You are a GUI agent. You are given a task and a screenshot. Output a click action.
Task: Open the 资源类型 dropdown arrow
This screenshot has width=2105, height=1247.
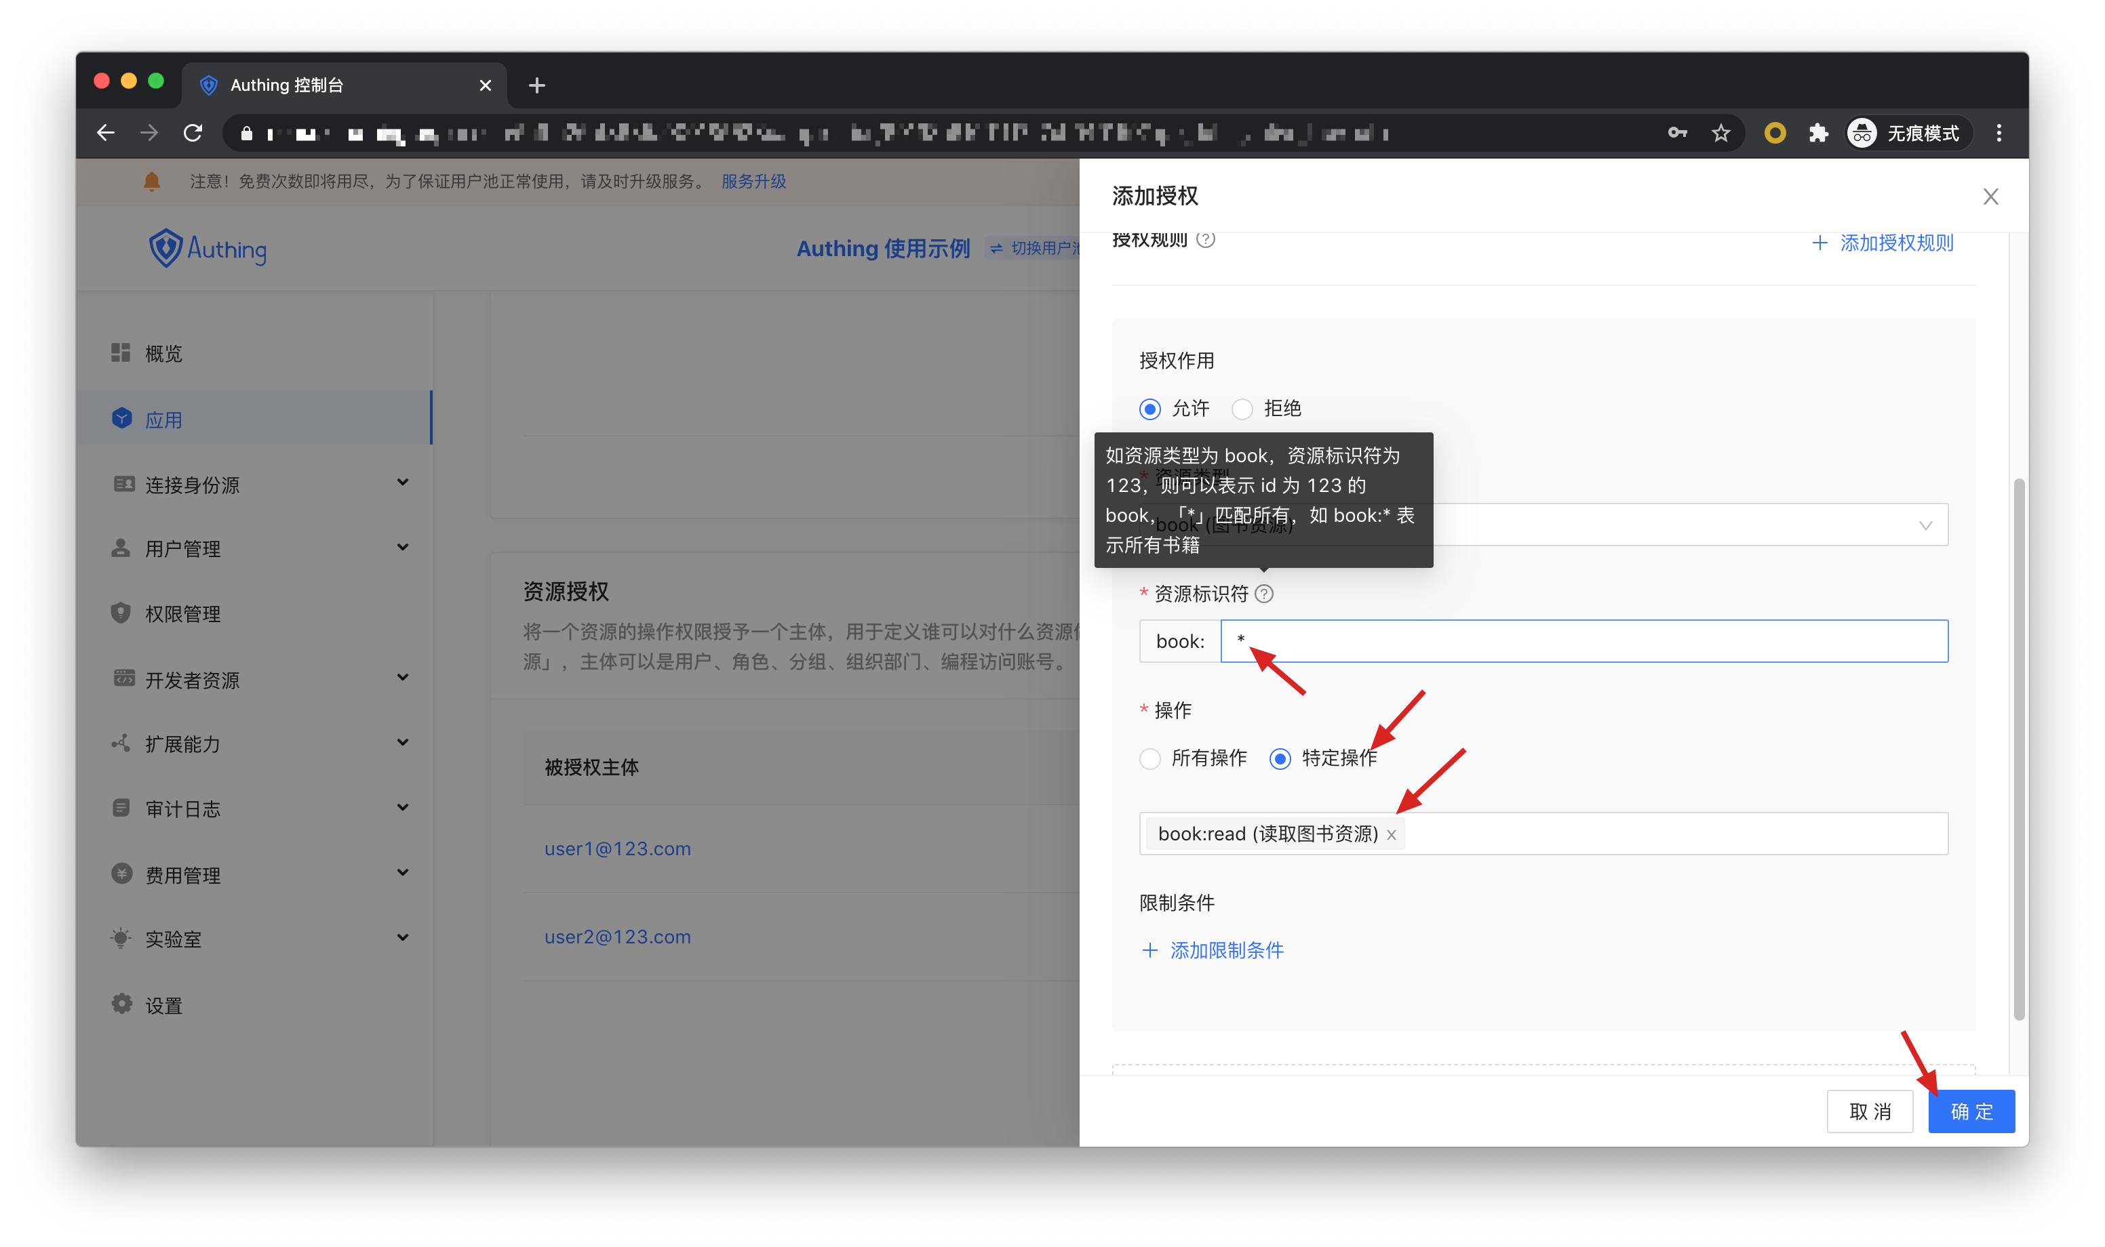tap(1925, 525)
